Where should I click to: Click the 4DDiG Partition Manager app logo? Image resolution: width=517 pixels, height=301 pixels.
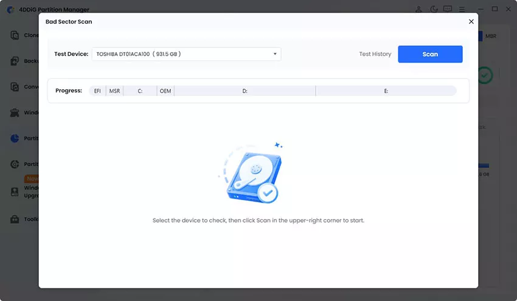10,10
